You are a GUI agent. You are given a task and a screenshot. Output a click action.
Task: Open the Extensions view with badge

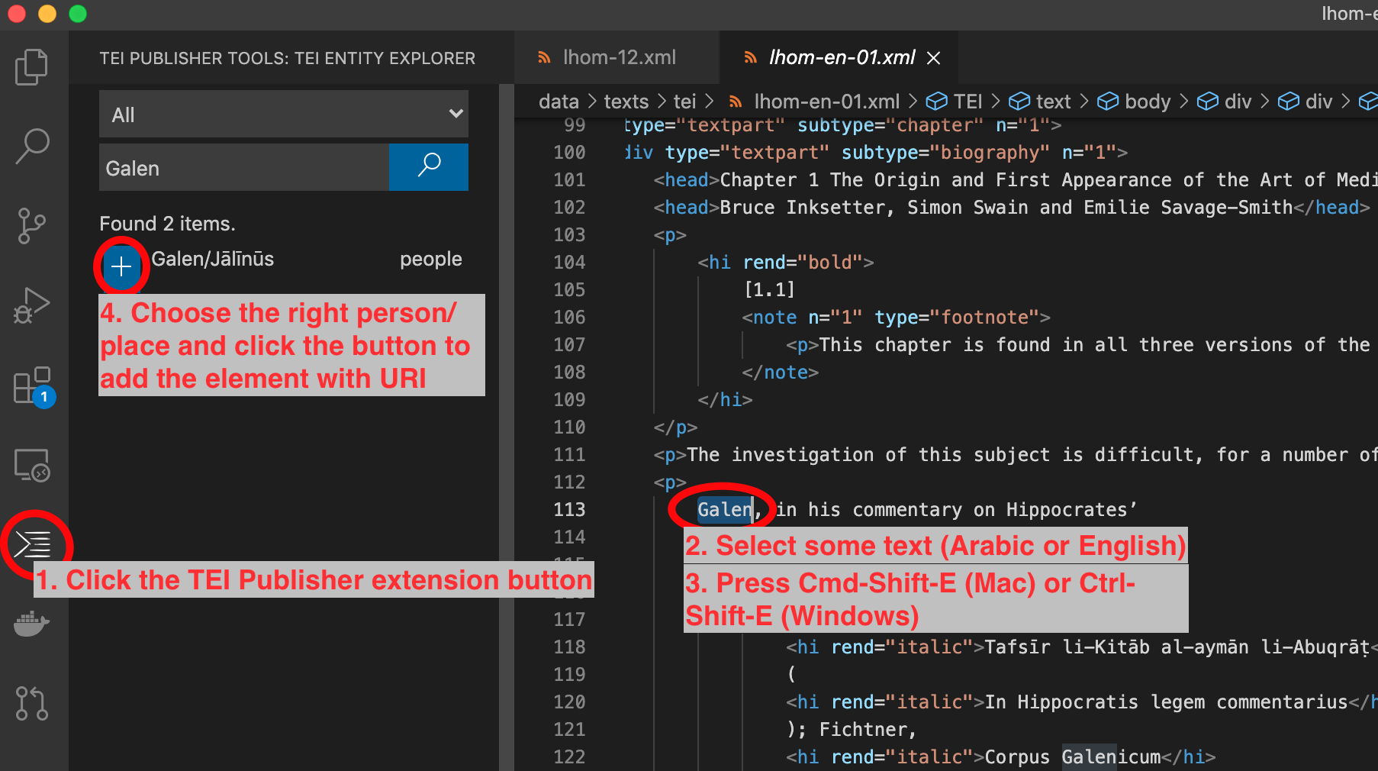34,386
